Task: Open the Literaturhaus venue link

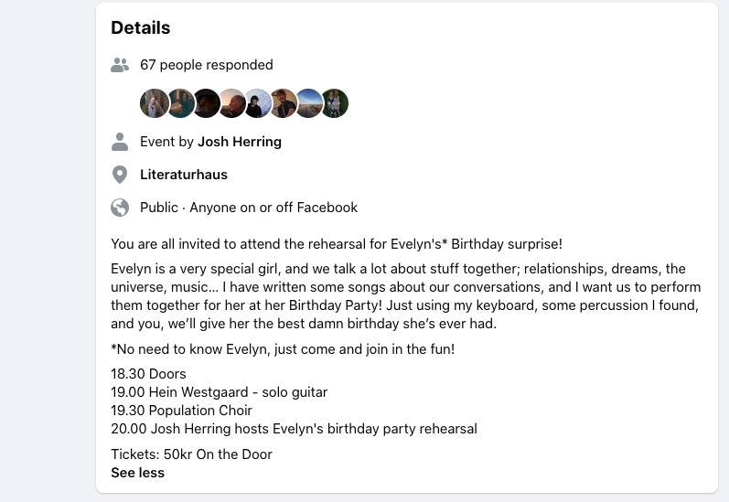Action: click(x=184, y=175)
